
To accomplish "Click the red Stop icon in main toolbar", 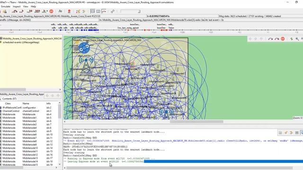I will 51,11.
